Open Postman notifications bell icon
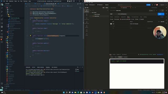 coord(155,5)
